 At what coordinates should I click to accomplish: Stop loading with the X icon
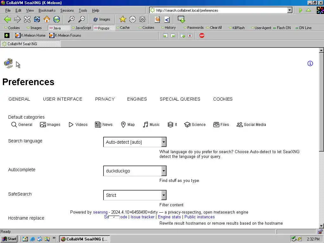pyautogui.click(x=27, y=19)
